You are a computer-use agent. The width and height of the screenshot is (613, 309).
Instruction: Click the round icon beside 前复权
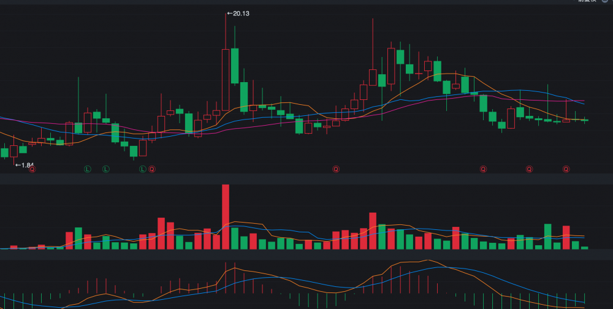(x=604, y=1)
